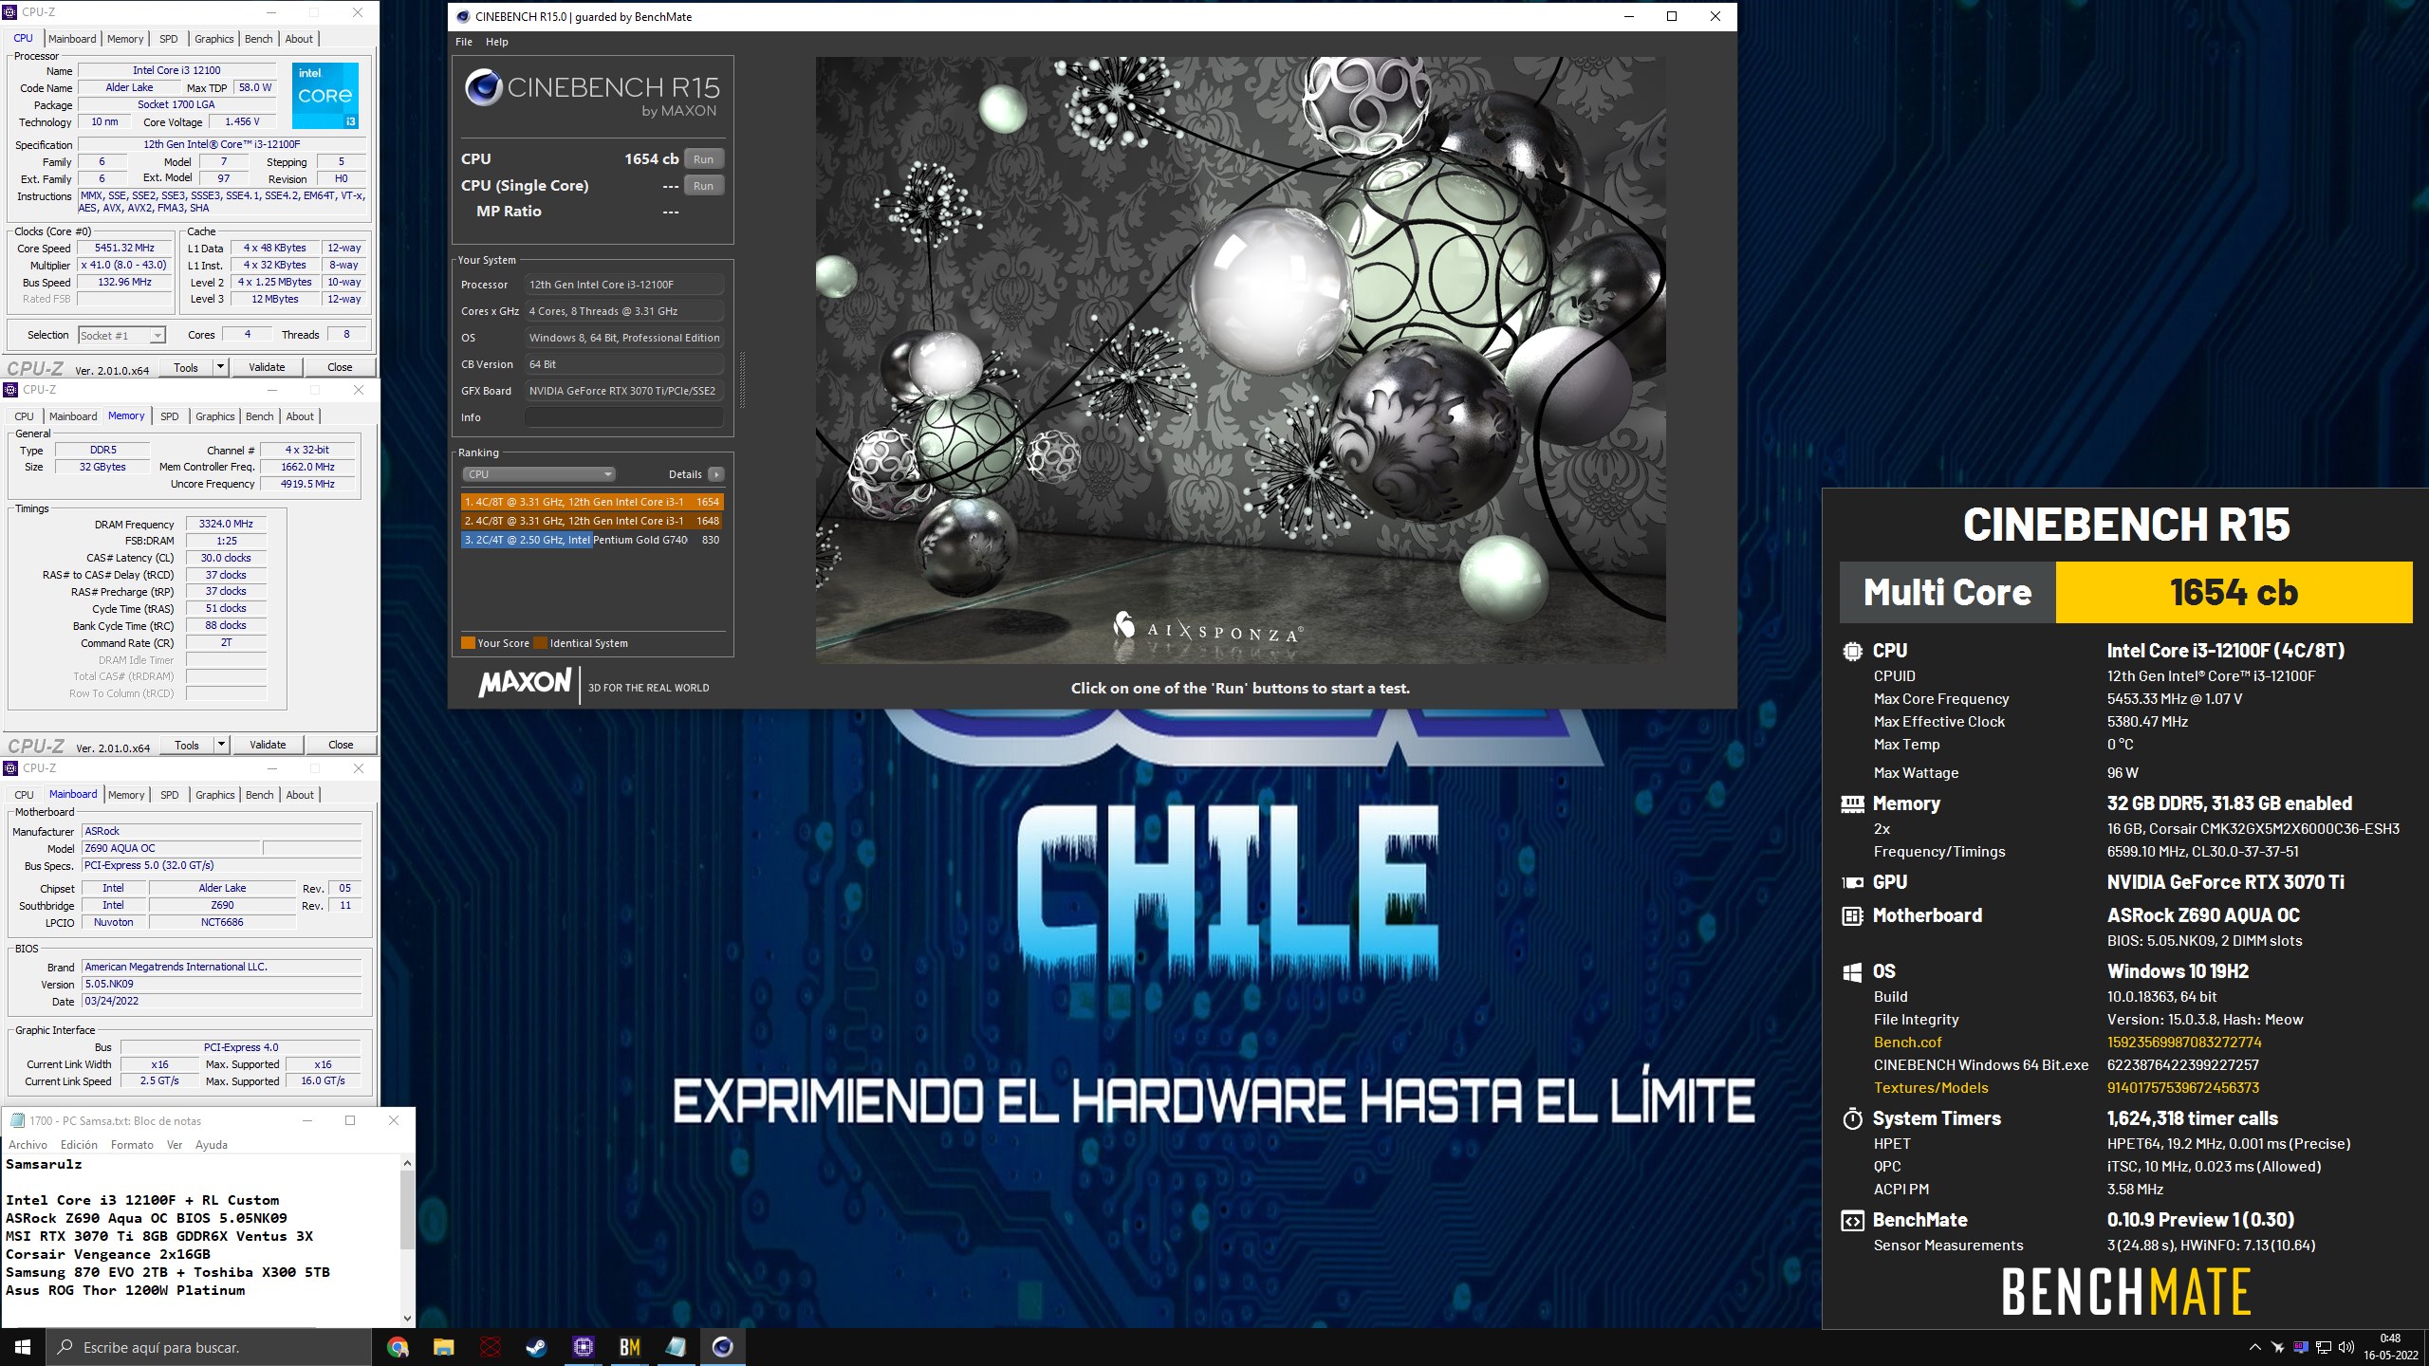Click Validate in the Memory CPU-Z window
The height and width of the screenshot is (1366, 2429).
pos(268,745)
